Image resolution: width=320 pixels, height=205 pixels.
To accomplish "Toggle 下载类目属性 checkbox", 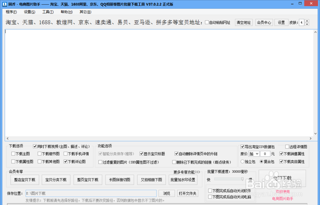I will pos(281,162).
